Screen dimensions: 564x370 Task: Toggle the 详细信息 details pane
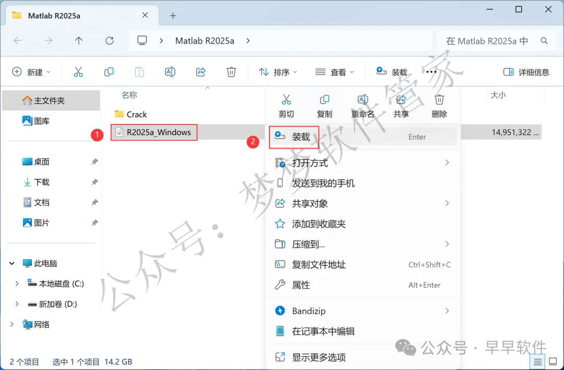526,72
